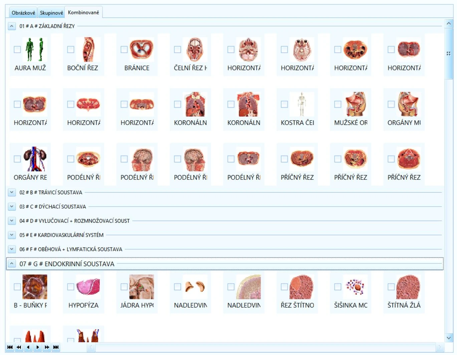
Task: Click the AURA MUŽ green figures thumbnail
Action: (35, 49)
